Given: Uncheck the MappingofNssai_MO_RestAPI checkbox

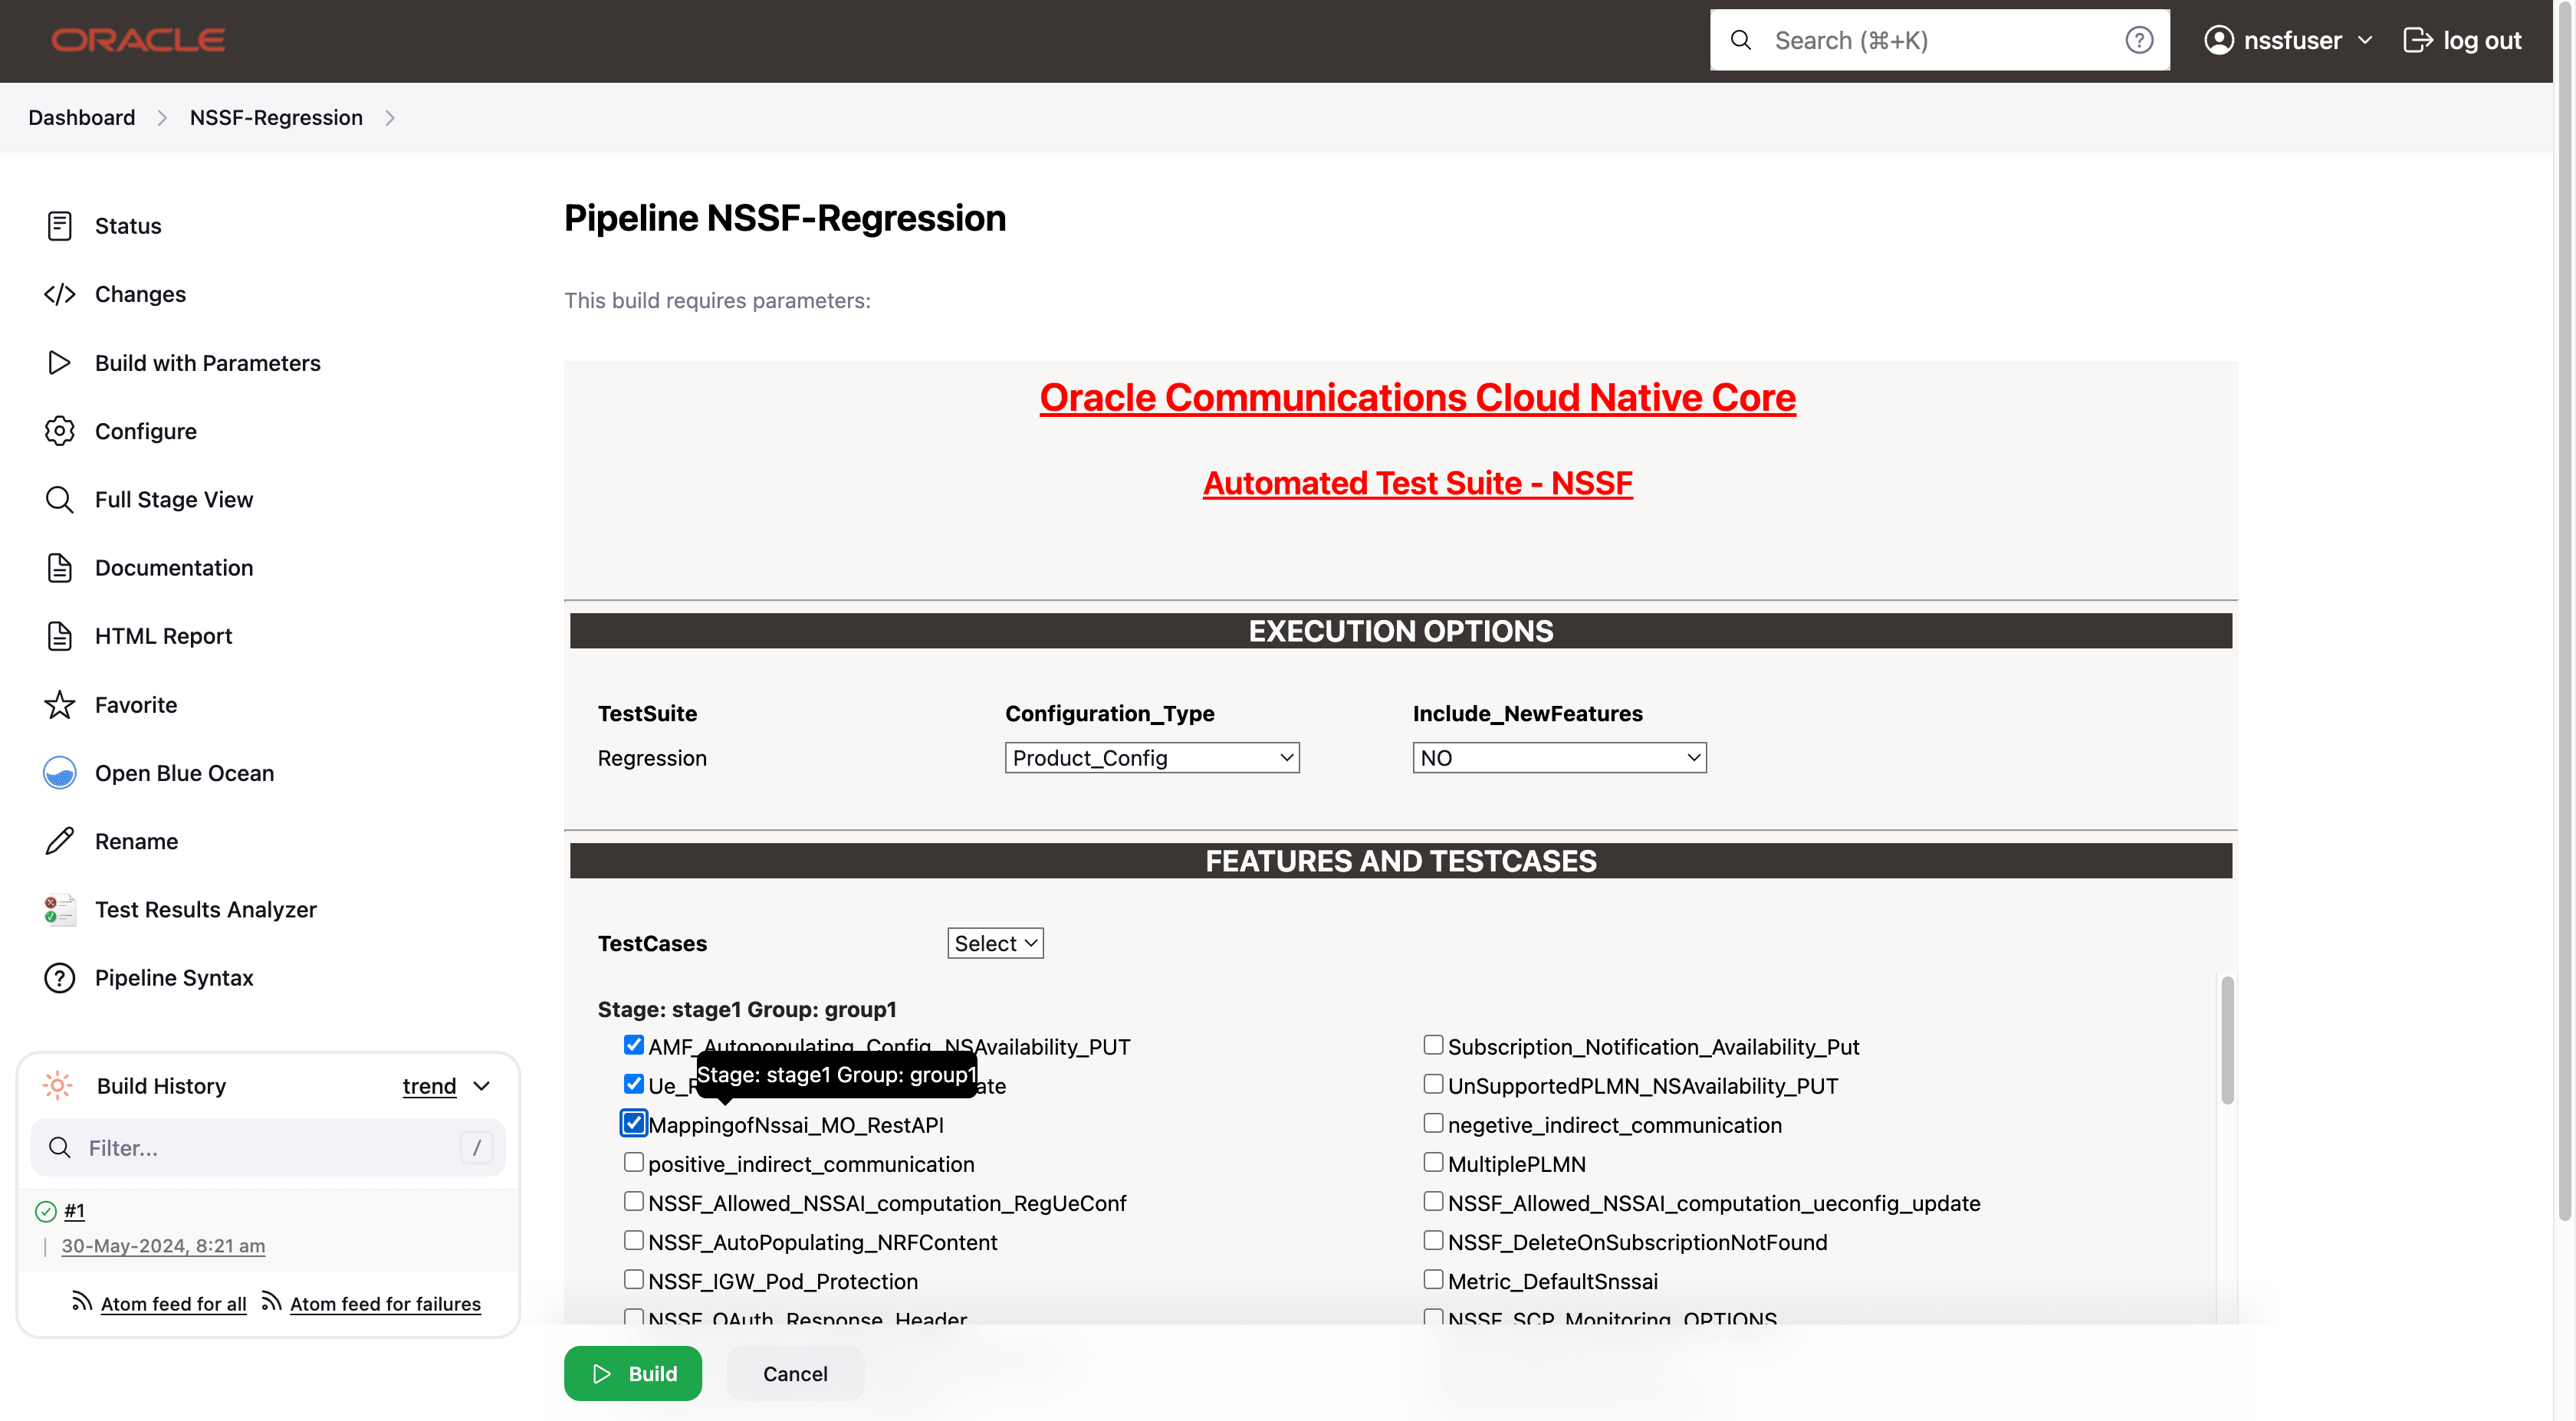Looking at the screenshot, I should tap(634, 1123).
